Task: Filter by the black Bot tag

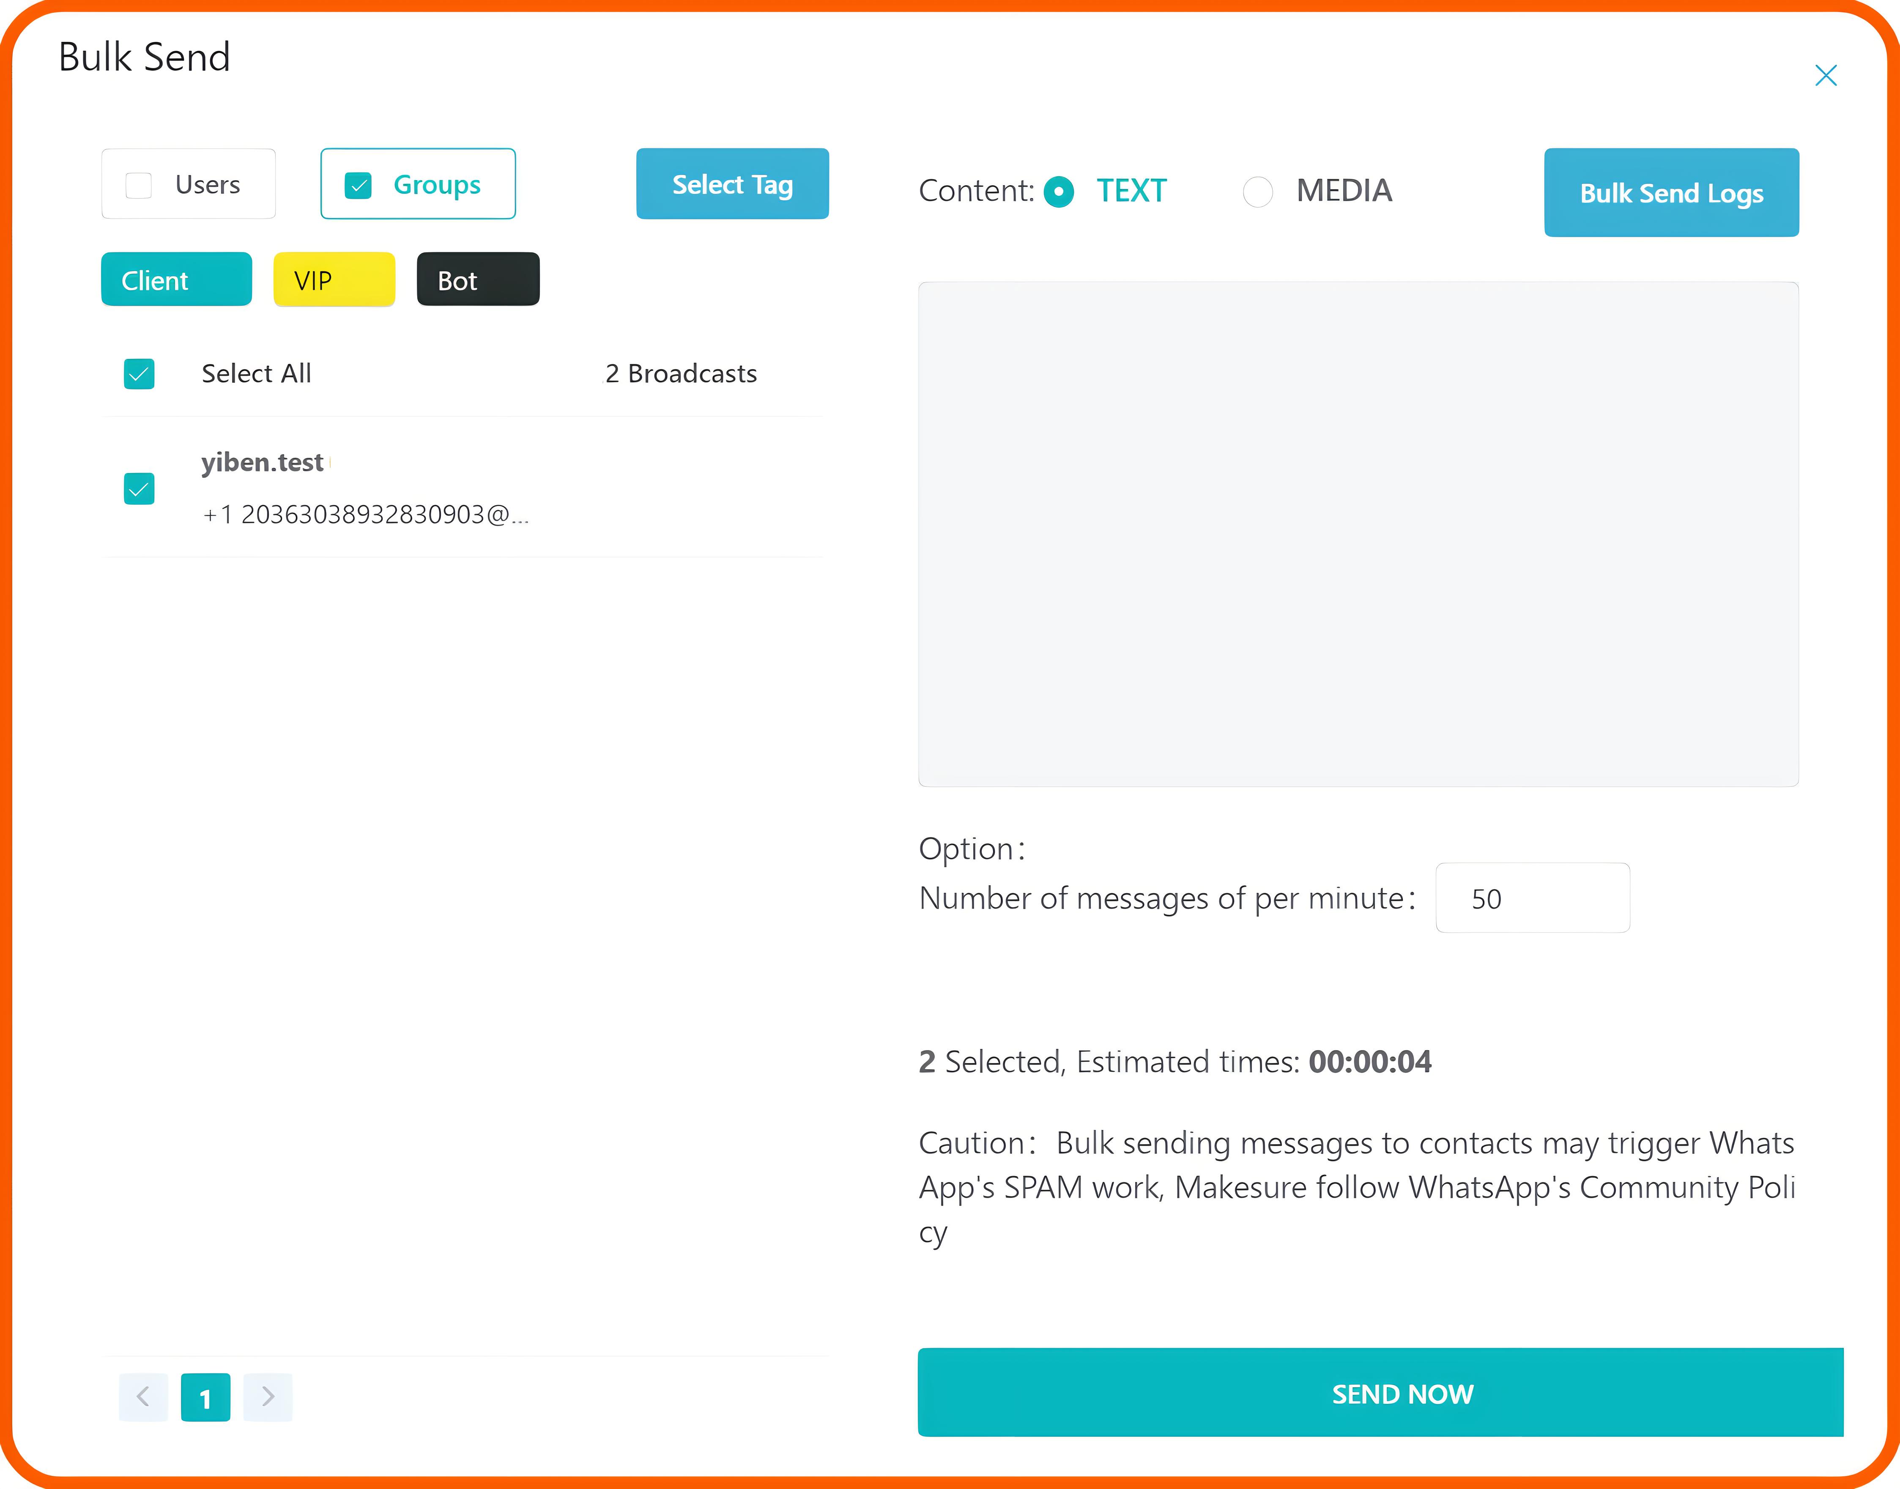Action: [x=478, y=280]
